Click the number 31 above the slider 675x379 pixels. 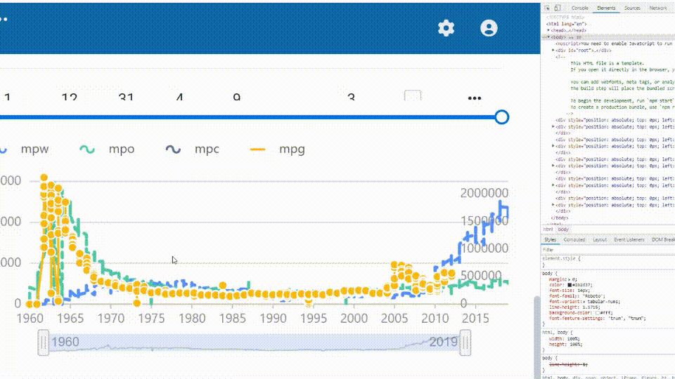126,97
